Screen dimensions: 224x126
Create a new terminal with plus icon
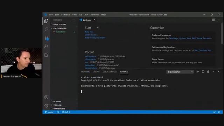(198, 72)
